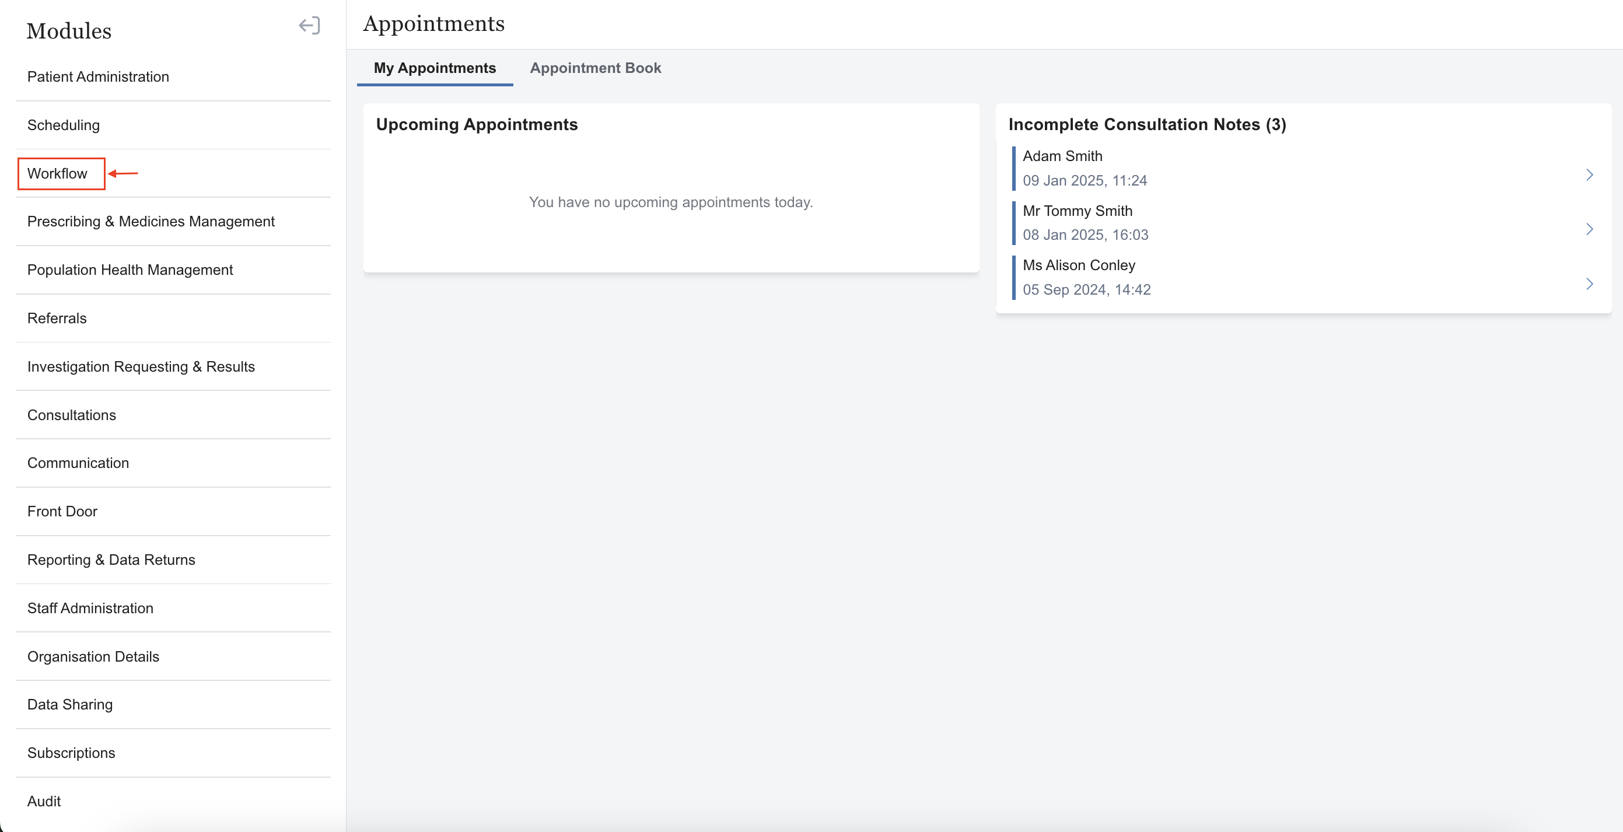Open the Consultations module
This screenshot has width=1623, height=832.
pos(71,415)
